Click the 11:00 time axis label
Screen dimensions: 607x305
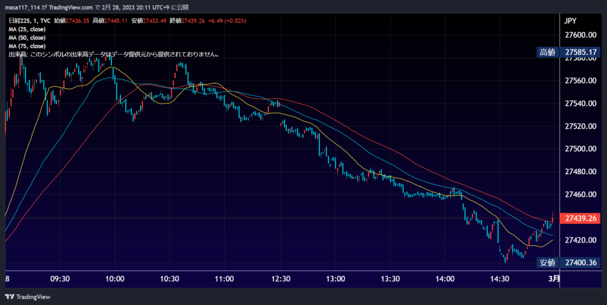[225, 279]
